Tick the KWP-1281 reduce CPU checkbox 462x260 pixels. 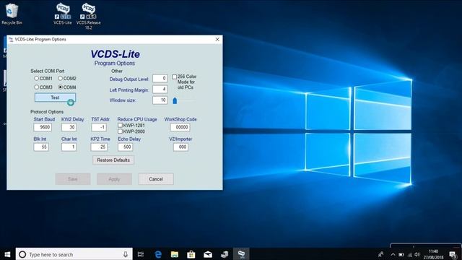pos(121,125)
